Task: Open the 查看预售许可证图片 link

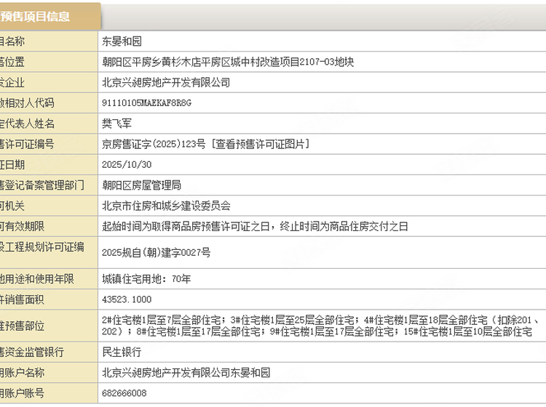Action: pyautogui.click(x=262, y=145)
